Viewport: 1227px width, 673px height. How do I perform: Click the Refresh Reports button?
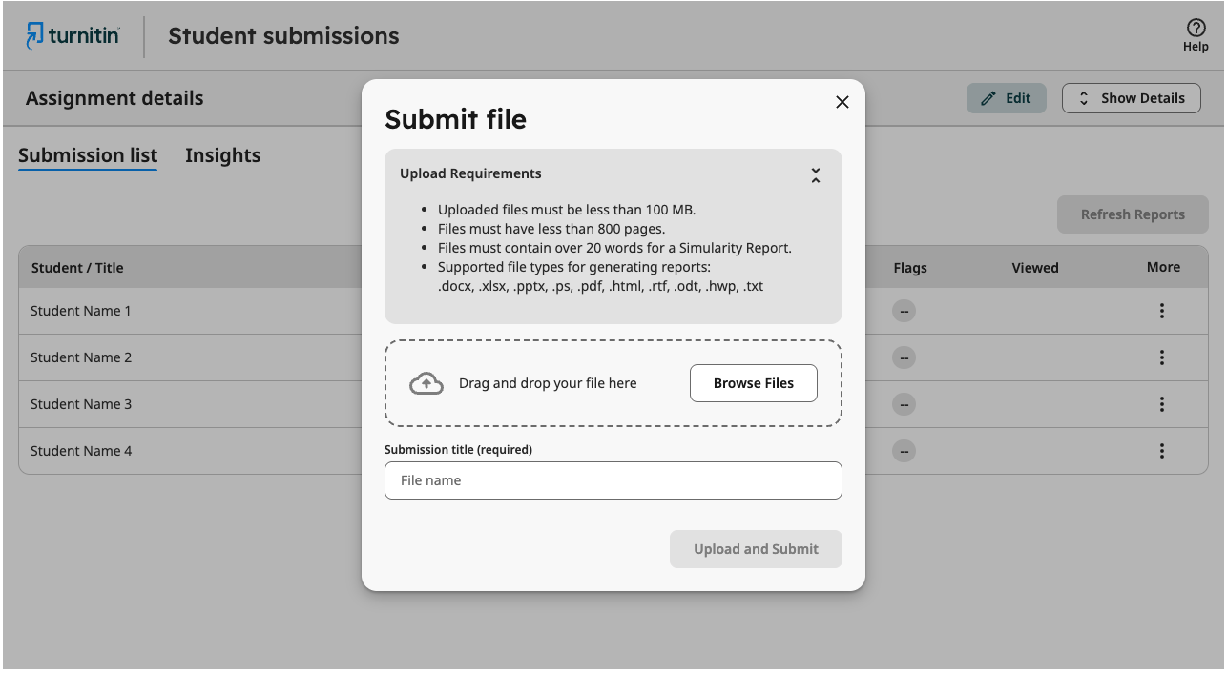[x=1133, y=214]
